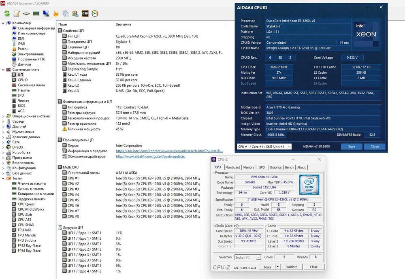Open Память memory tree entry
This screenshot has width=405, height=279.
click(23, 90)
